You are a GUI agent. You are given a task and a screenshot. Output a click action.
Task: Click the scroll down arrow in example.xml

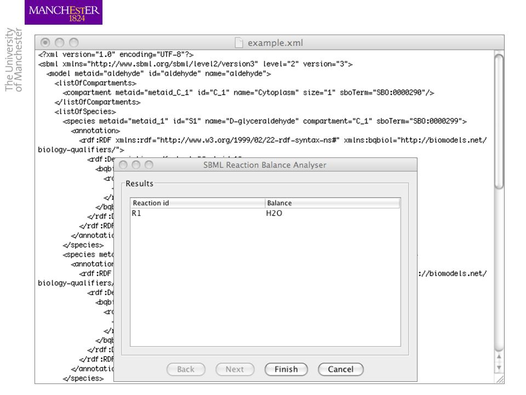[x=499, y=368]
